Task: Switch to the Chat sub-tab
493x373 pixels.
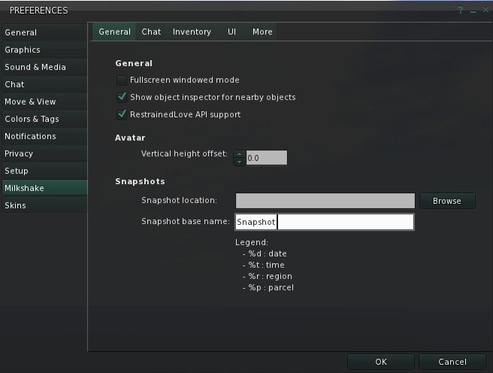Action: click(151, 32)
